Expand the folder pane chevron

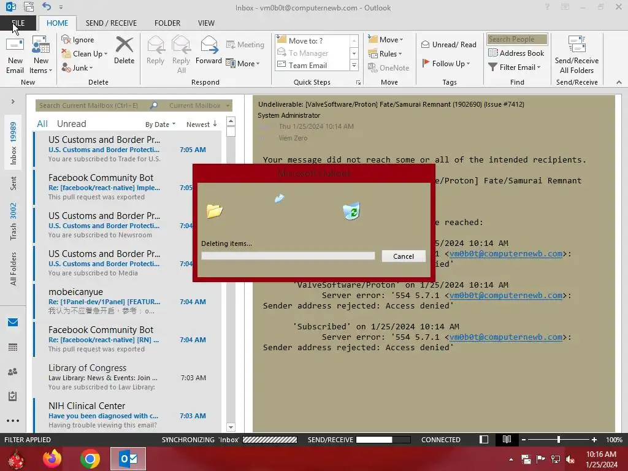[13, 101]
